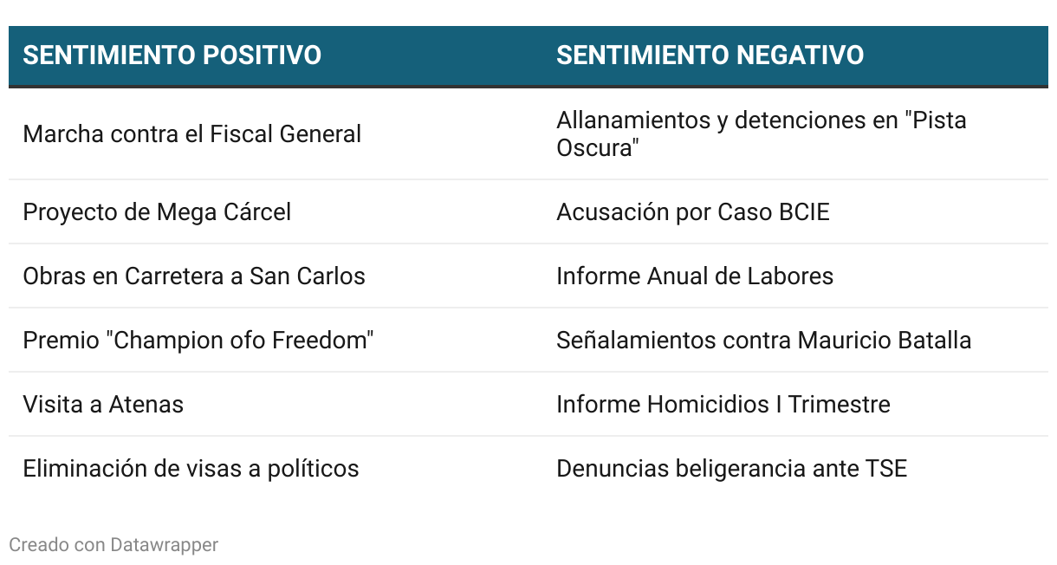Select the Informe Anual de Labores cell
Image resolution: width=1057 pixels, height=565 pixels.
click(x=695, y=276)
